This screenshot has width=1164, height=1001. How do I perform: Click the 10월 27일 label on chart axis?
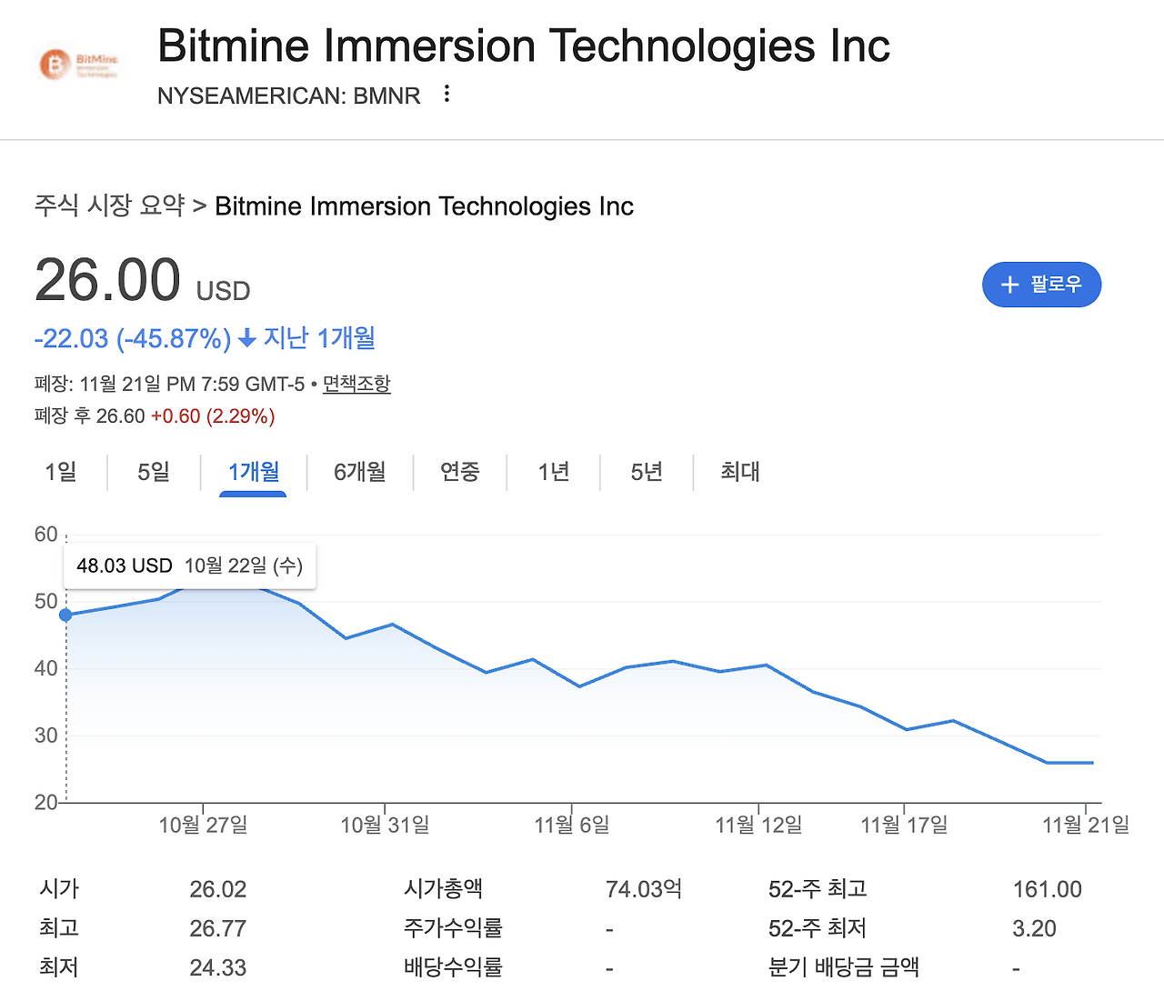click(203, 825)
